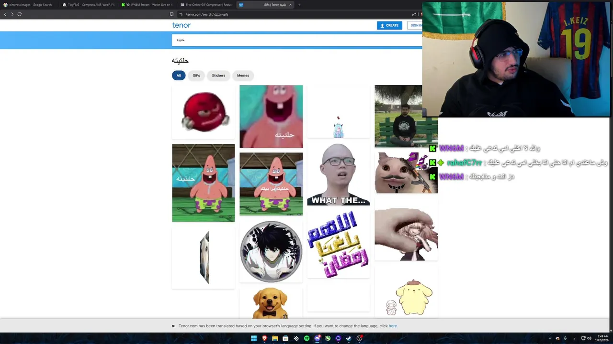Reload the Tenor page
Viewport: 613px width, 344px height.
(20, 14)
